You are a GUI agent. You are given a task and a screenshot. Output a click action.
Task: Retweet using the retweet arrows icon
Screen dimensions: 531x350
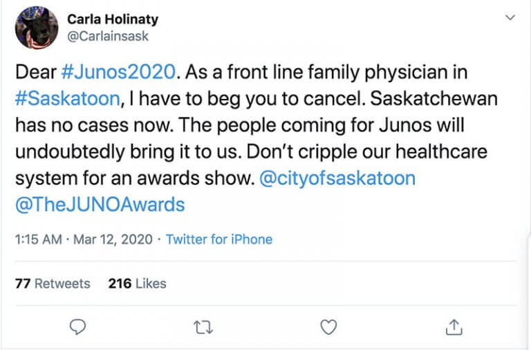[x=204, y=326]
